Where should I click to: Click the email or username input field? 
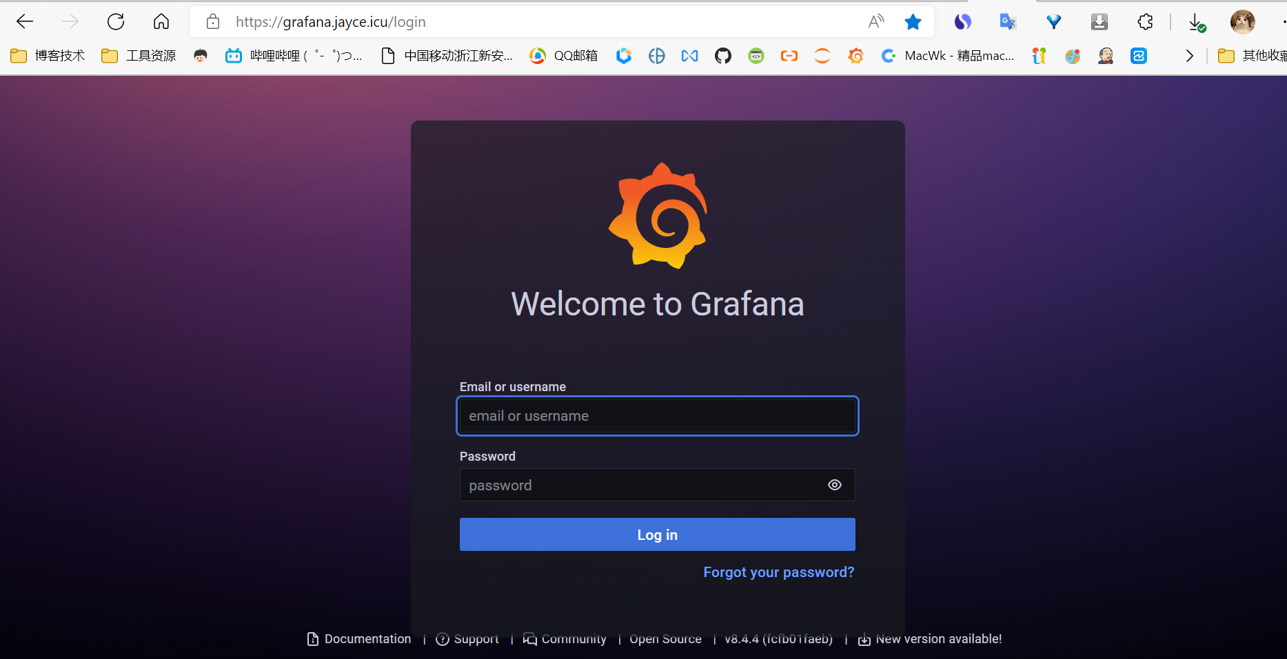pos(657,416)
